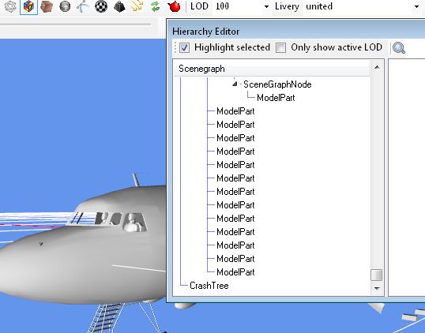Image resolution: width=425 pixels, height=333 pixels.
Task: Select the ModelPart nested under SceneGraphNode
Action: 276,98
